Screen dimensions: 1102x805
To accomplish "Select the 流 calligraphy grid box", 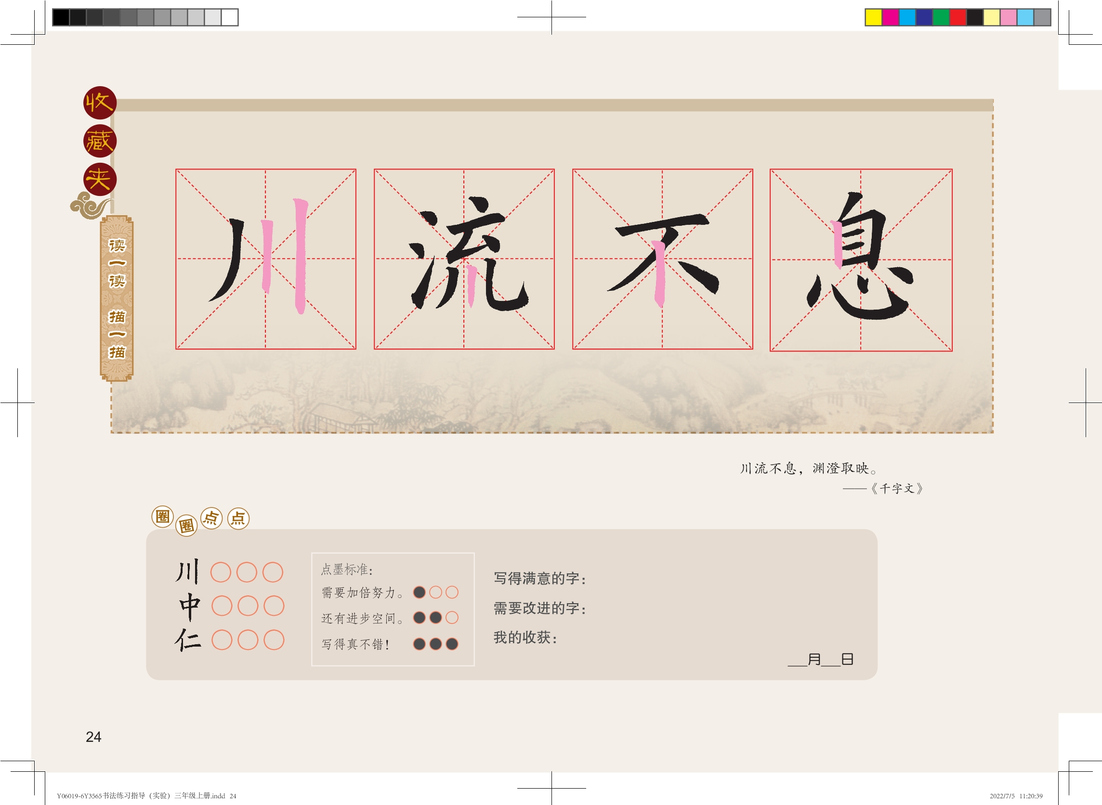I will [464, 259].
